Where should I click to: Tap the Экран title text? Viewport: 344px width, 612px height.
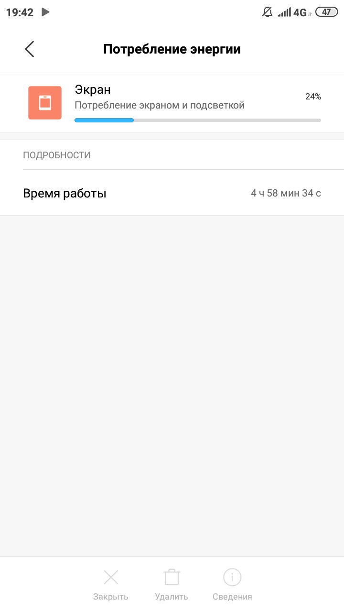93,89
